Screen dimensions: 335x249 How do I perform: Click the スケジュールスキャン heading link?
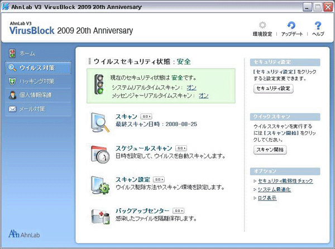point(144,148)
